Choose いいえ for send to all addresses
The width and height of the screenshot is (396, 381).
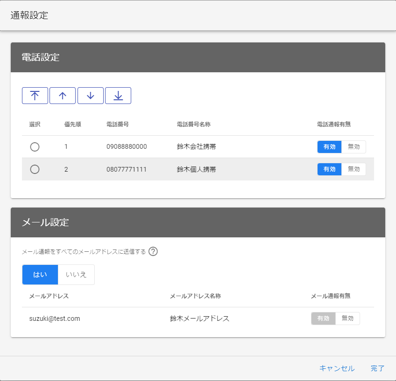pos(76,275)
